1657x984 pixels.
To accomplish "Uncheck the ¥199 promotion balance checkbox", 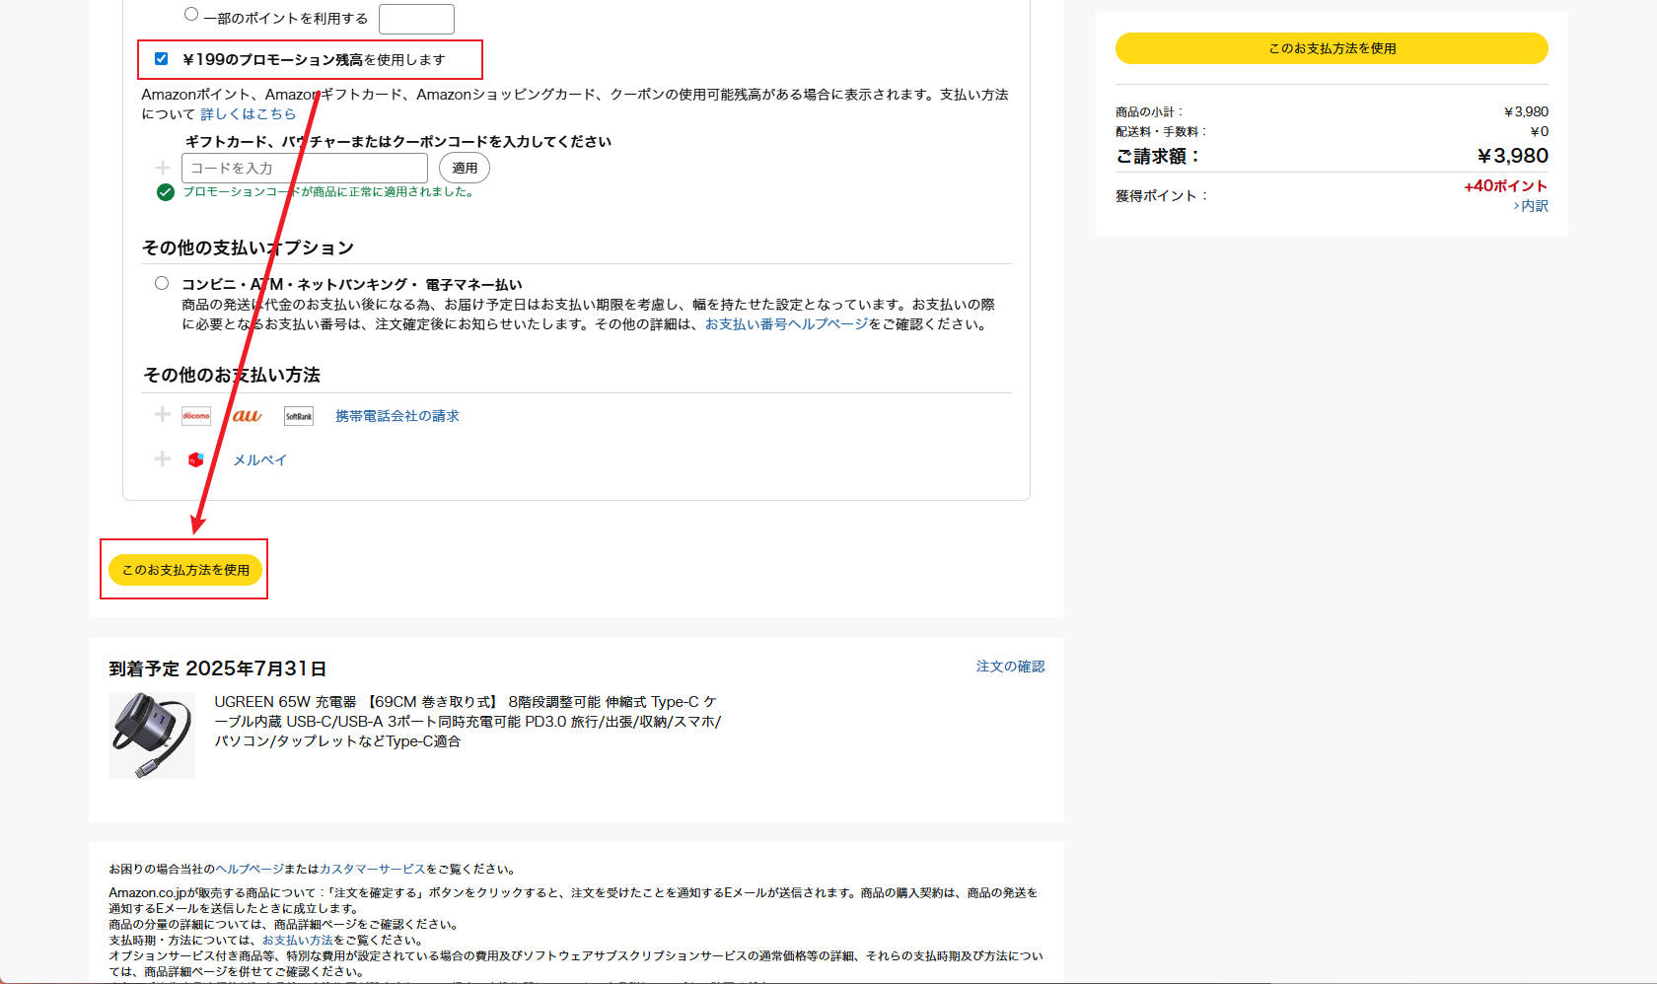I will [161, 59].
